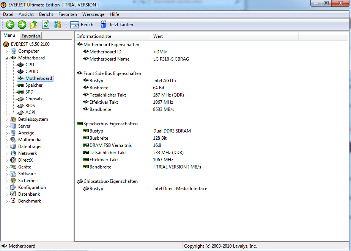Select 8533 MB/s bandwidth value
The image size is (351, 251).
coord(164,109)
